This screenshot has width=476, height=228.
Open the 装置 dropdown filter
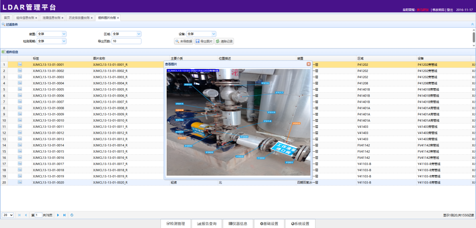point(64,34)
